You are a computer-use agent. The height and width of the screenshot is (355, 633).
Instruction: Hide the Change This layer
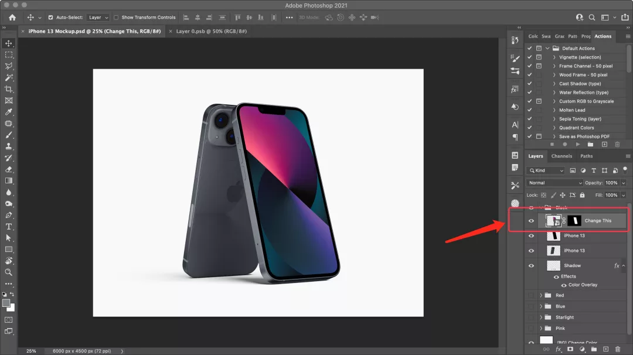531,221
